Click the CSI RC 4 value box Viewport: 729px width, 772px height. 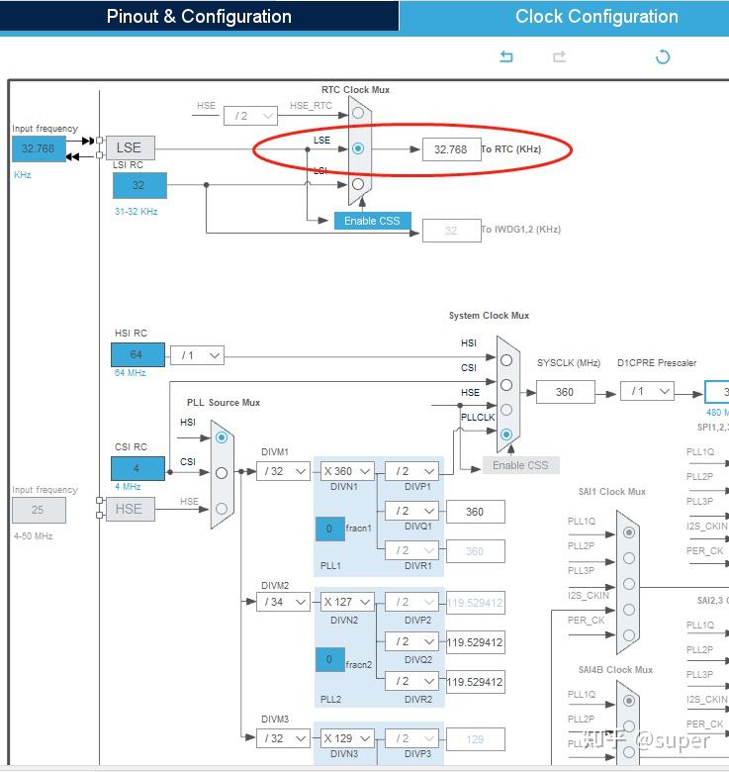tap(137, 468)
